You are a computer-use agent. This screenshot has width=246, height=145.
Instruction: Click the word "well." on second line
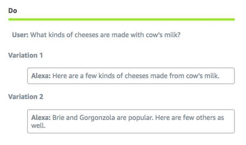pyautogui.click(x=38, y=125)
